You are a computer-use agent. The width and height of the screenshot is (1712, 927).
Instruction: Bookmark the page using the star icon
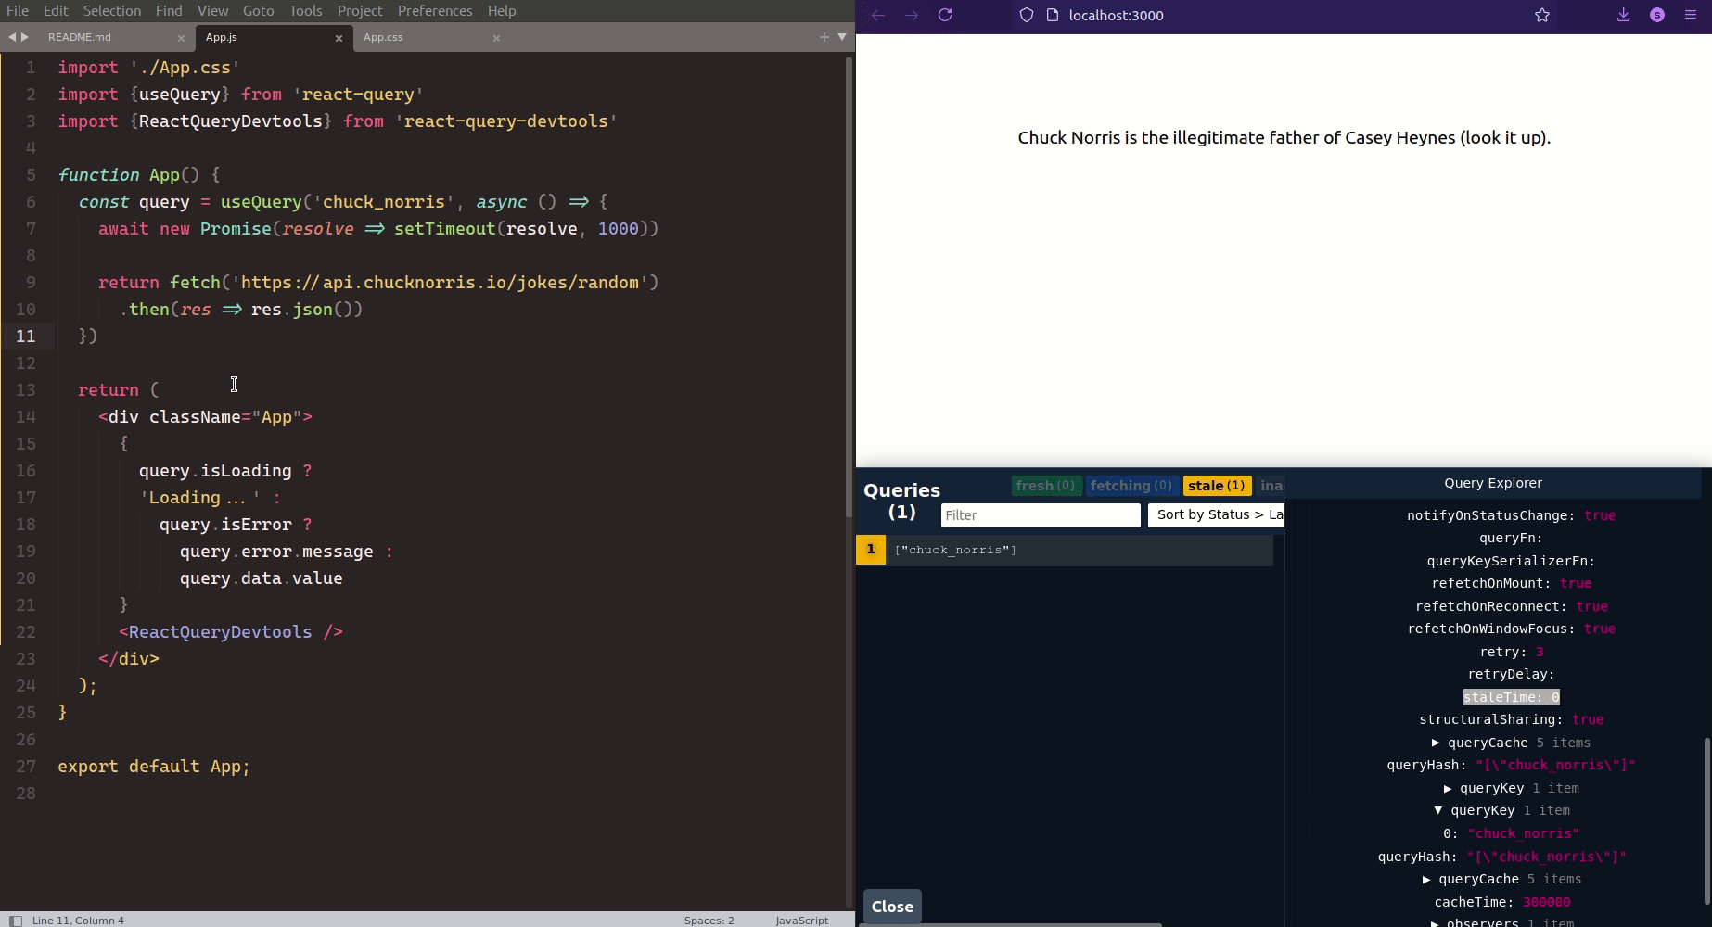[x=1540, y=15]
